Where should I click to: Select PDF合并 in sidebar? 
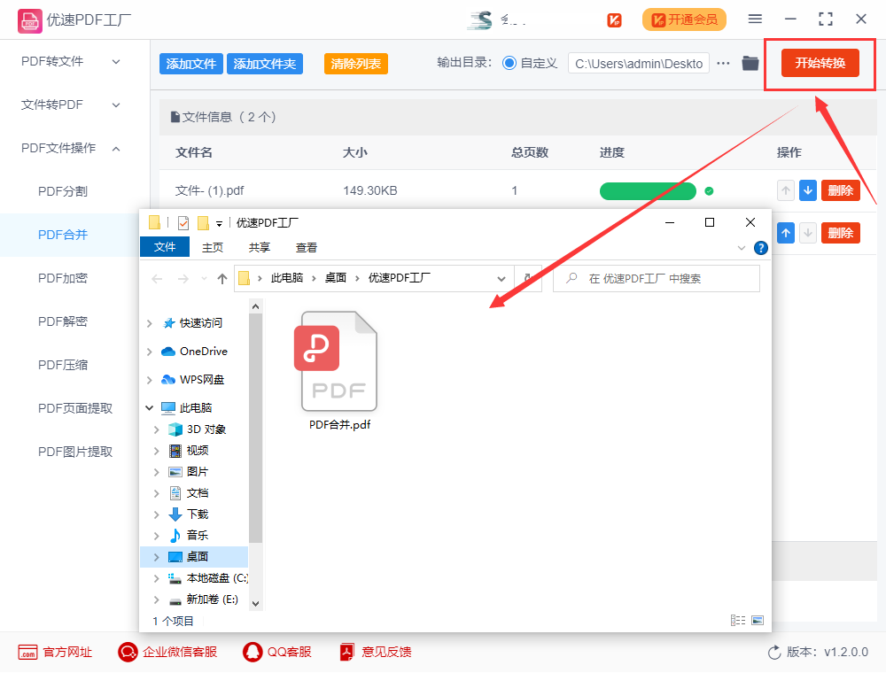click(63, 235)
